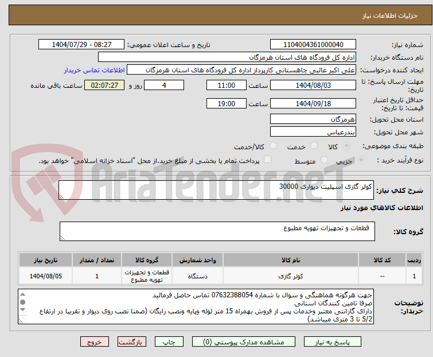Click the خروج exit button

[95, 342]
